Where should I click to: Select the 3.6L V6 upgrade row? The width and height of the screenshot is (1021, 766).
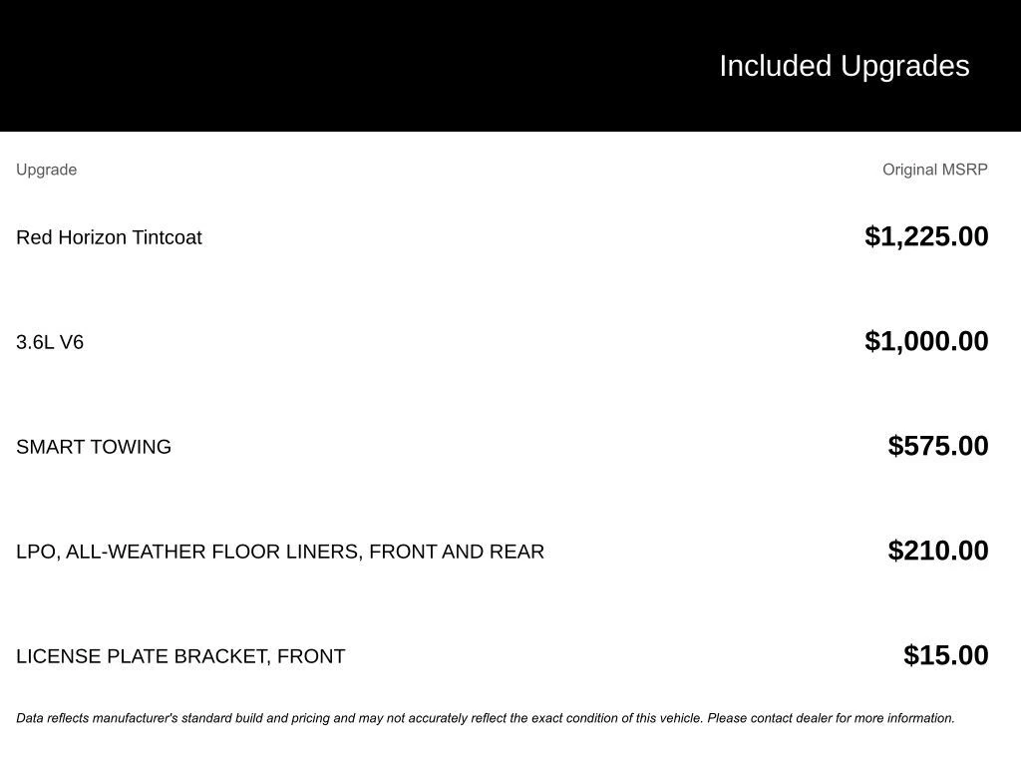click(x=50, y=342)
